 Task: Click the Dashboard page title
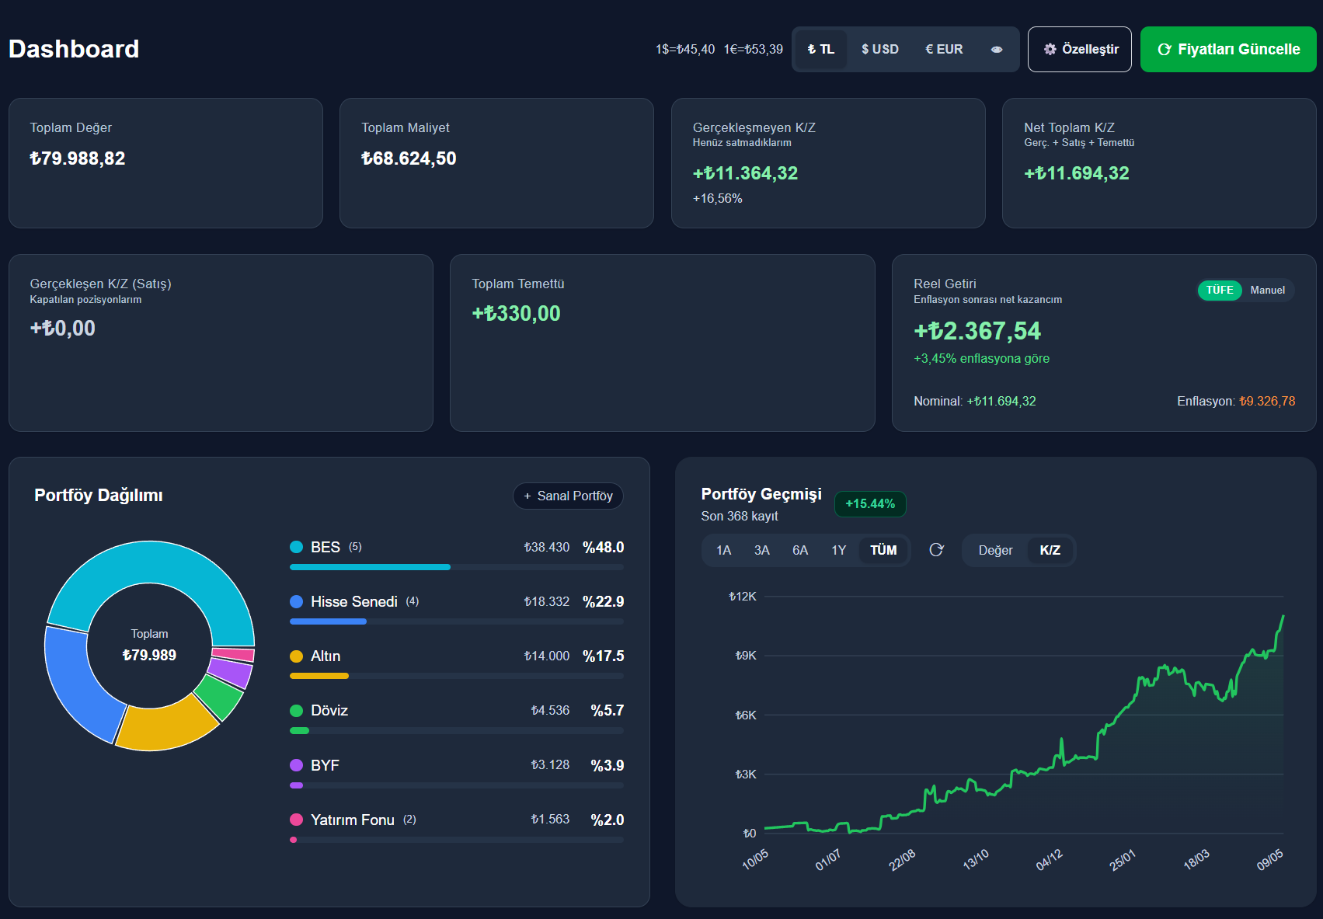tap(74, 49)
